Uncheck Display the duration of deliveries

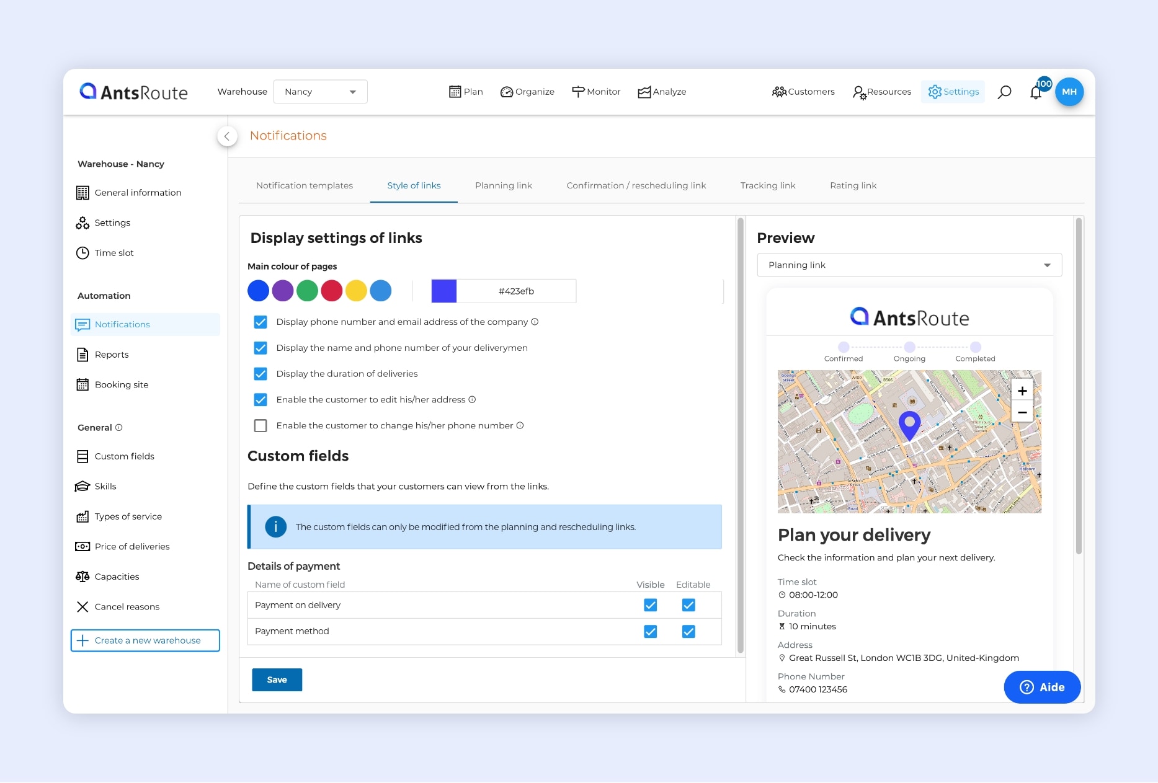[261, 374]
